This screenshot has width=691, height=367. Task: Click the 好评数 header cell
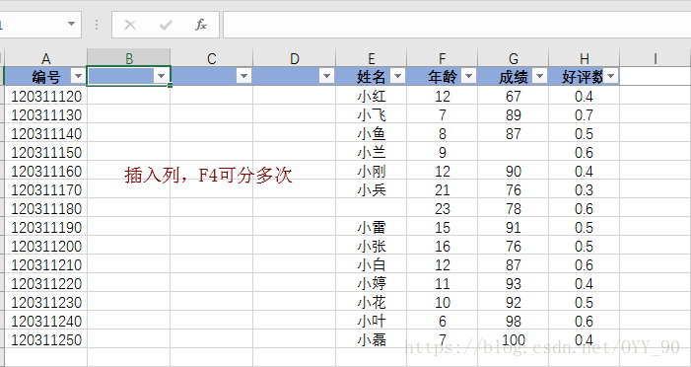point(584,76)
